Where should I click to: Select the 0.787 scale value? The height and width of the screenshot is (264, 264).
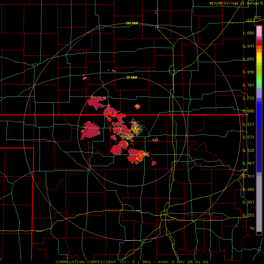pos(248,85)
